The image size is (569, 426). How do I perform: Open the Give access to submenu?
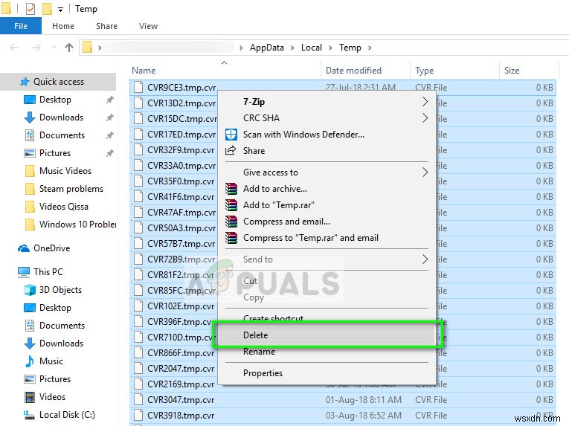point(327,172)
